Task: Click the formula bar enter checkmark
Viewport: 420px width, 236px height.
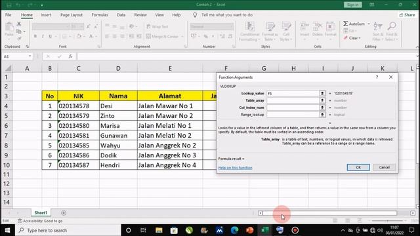Action: [60, 56]
